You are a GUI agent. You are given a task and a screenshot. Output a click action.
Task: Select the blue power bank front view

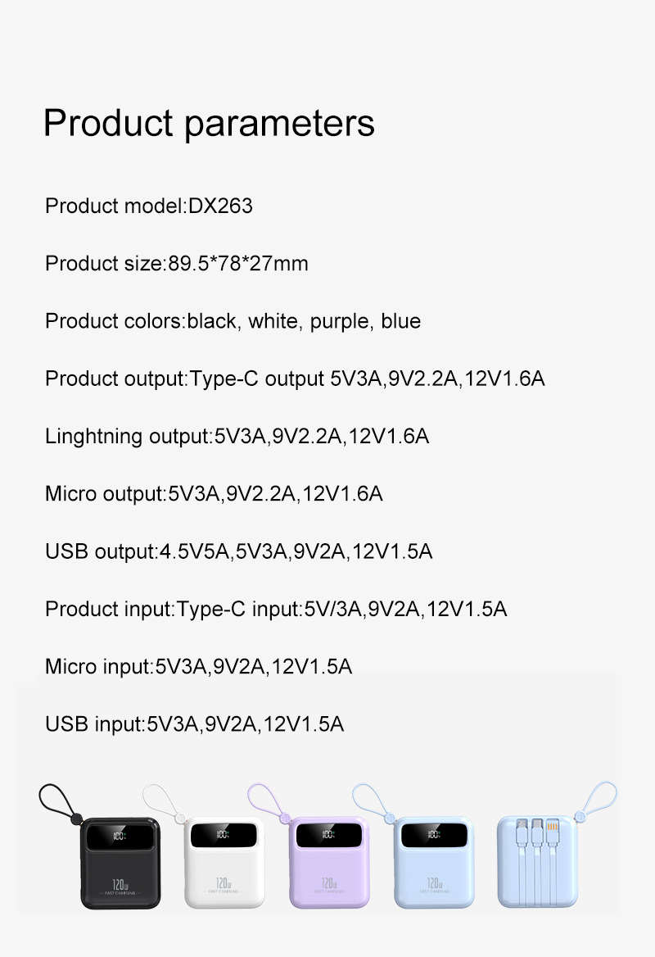[434, 862]
